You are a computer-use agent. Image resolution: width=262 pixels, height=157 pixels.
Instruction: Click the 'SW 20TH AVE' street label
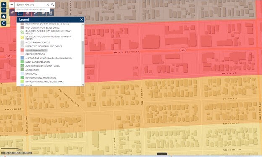pyautogui.click(x=115, y=146)
